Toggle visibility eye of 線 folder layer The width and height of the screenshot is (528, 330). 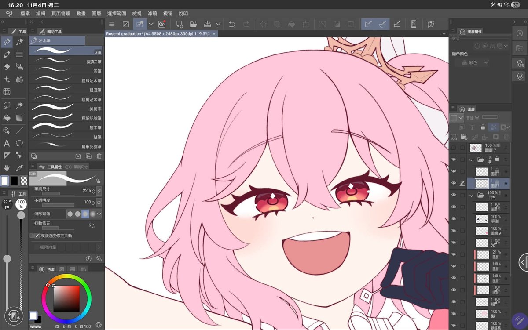pyautogui.click(x=454, y=160)
